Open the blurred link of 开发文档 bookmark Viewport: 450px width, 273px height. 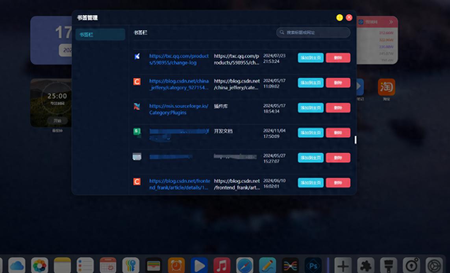coord(179,134)
